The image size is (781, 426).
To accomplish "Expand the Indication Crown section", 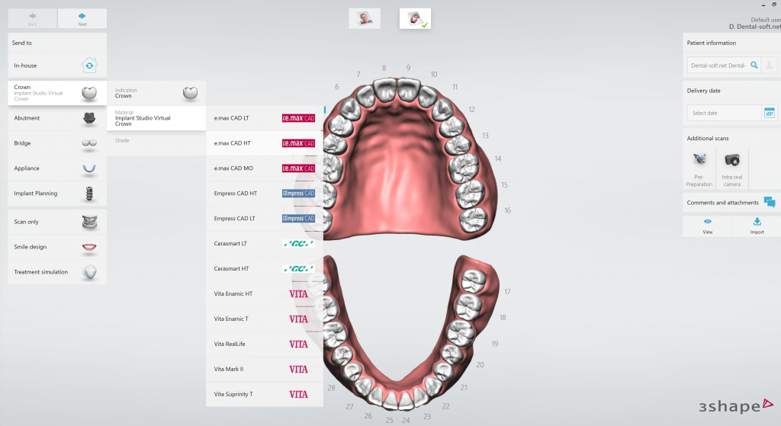I will coord(156,93).
